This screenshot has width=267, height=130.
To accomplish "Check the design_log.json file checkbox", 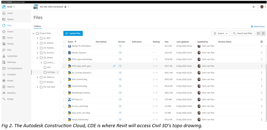I will [64, 52].
